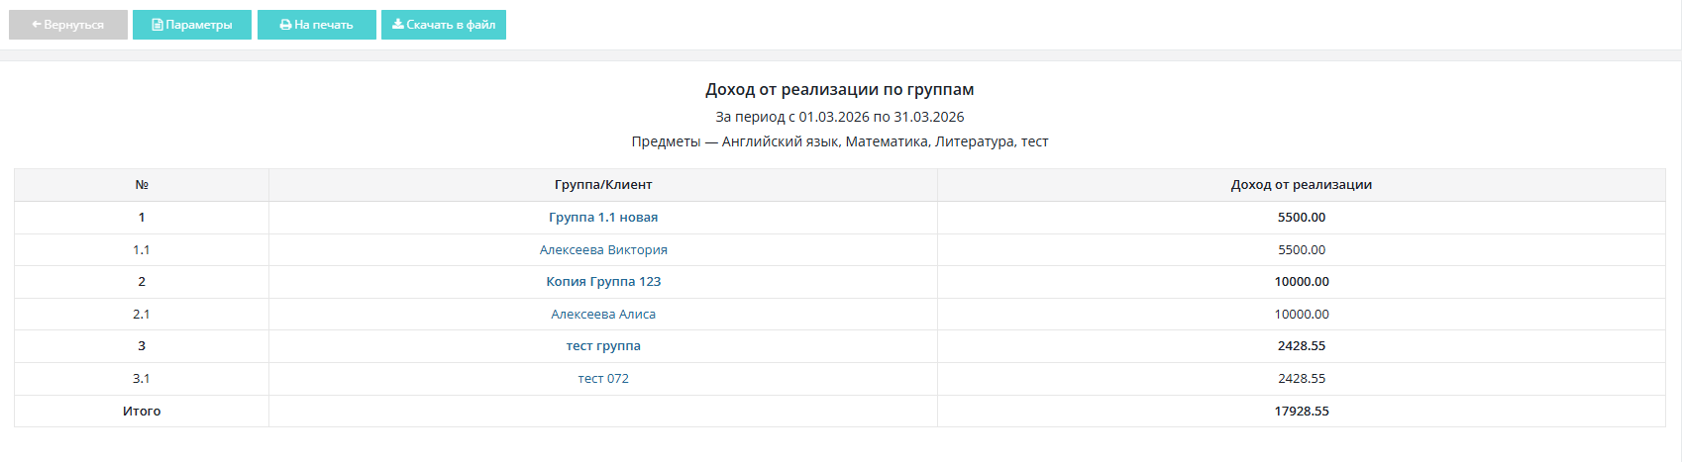Screen dimensions: 1682x462
Task: Click row number 3.1 cell
Action: coord(142,379)
